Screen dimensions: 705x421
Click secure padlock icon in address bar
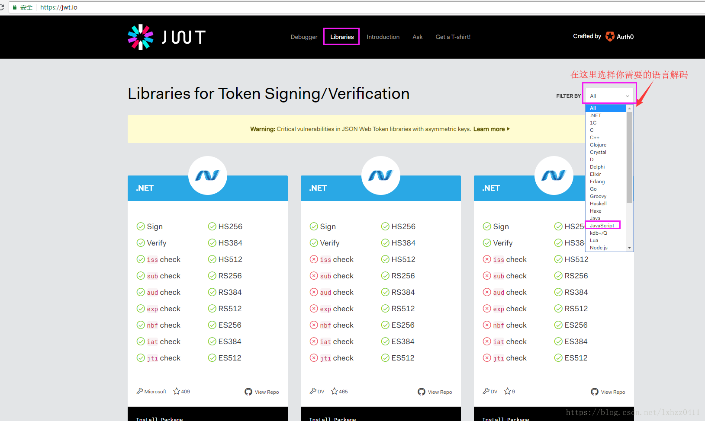coord(15,7)
